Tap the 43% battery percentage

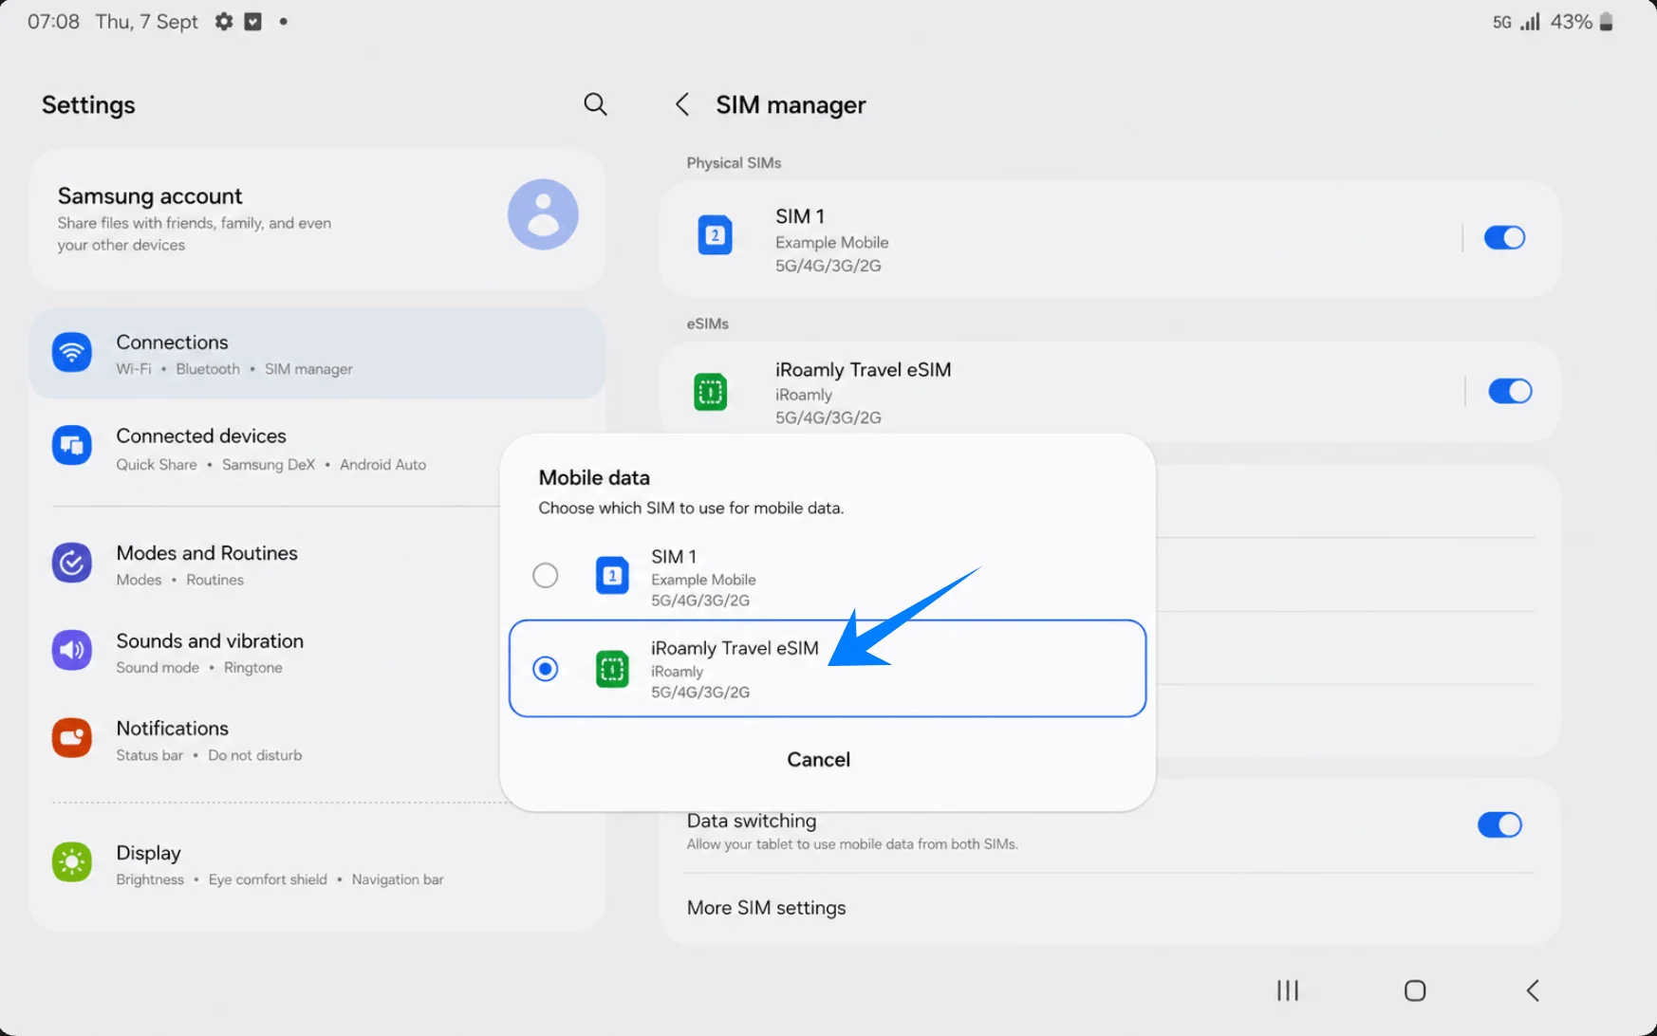(x=1571, y=21)
